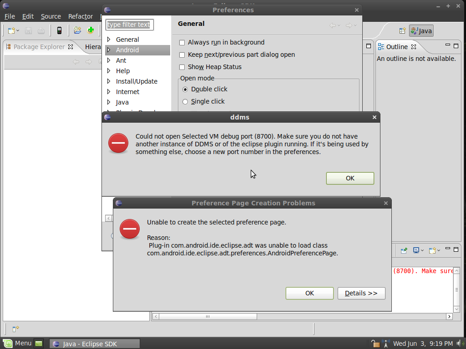Toggle Keep next/previous part dialog open
This screenshot has width=466, height=349.
point(182,55)
